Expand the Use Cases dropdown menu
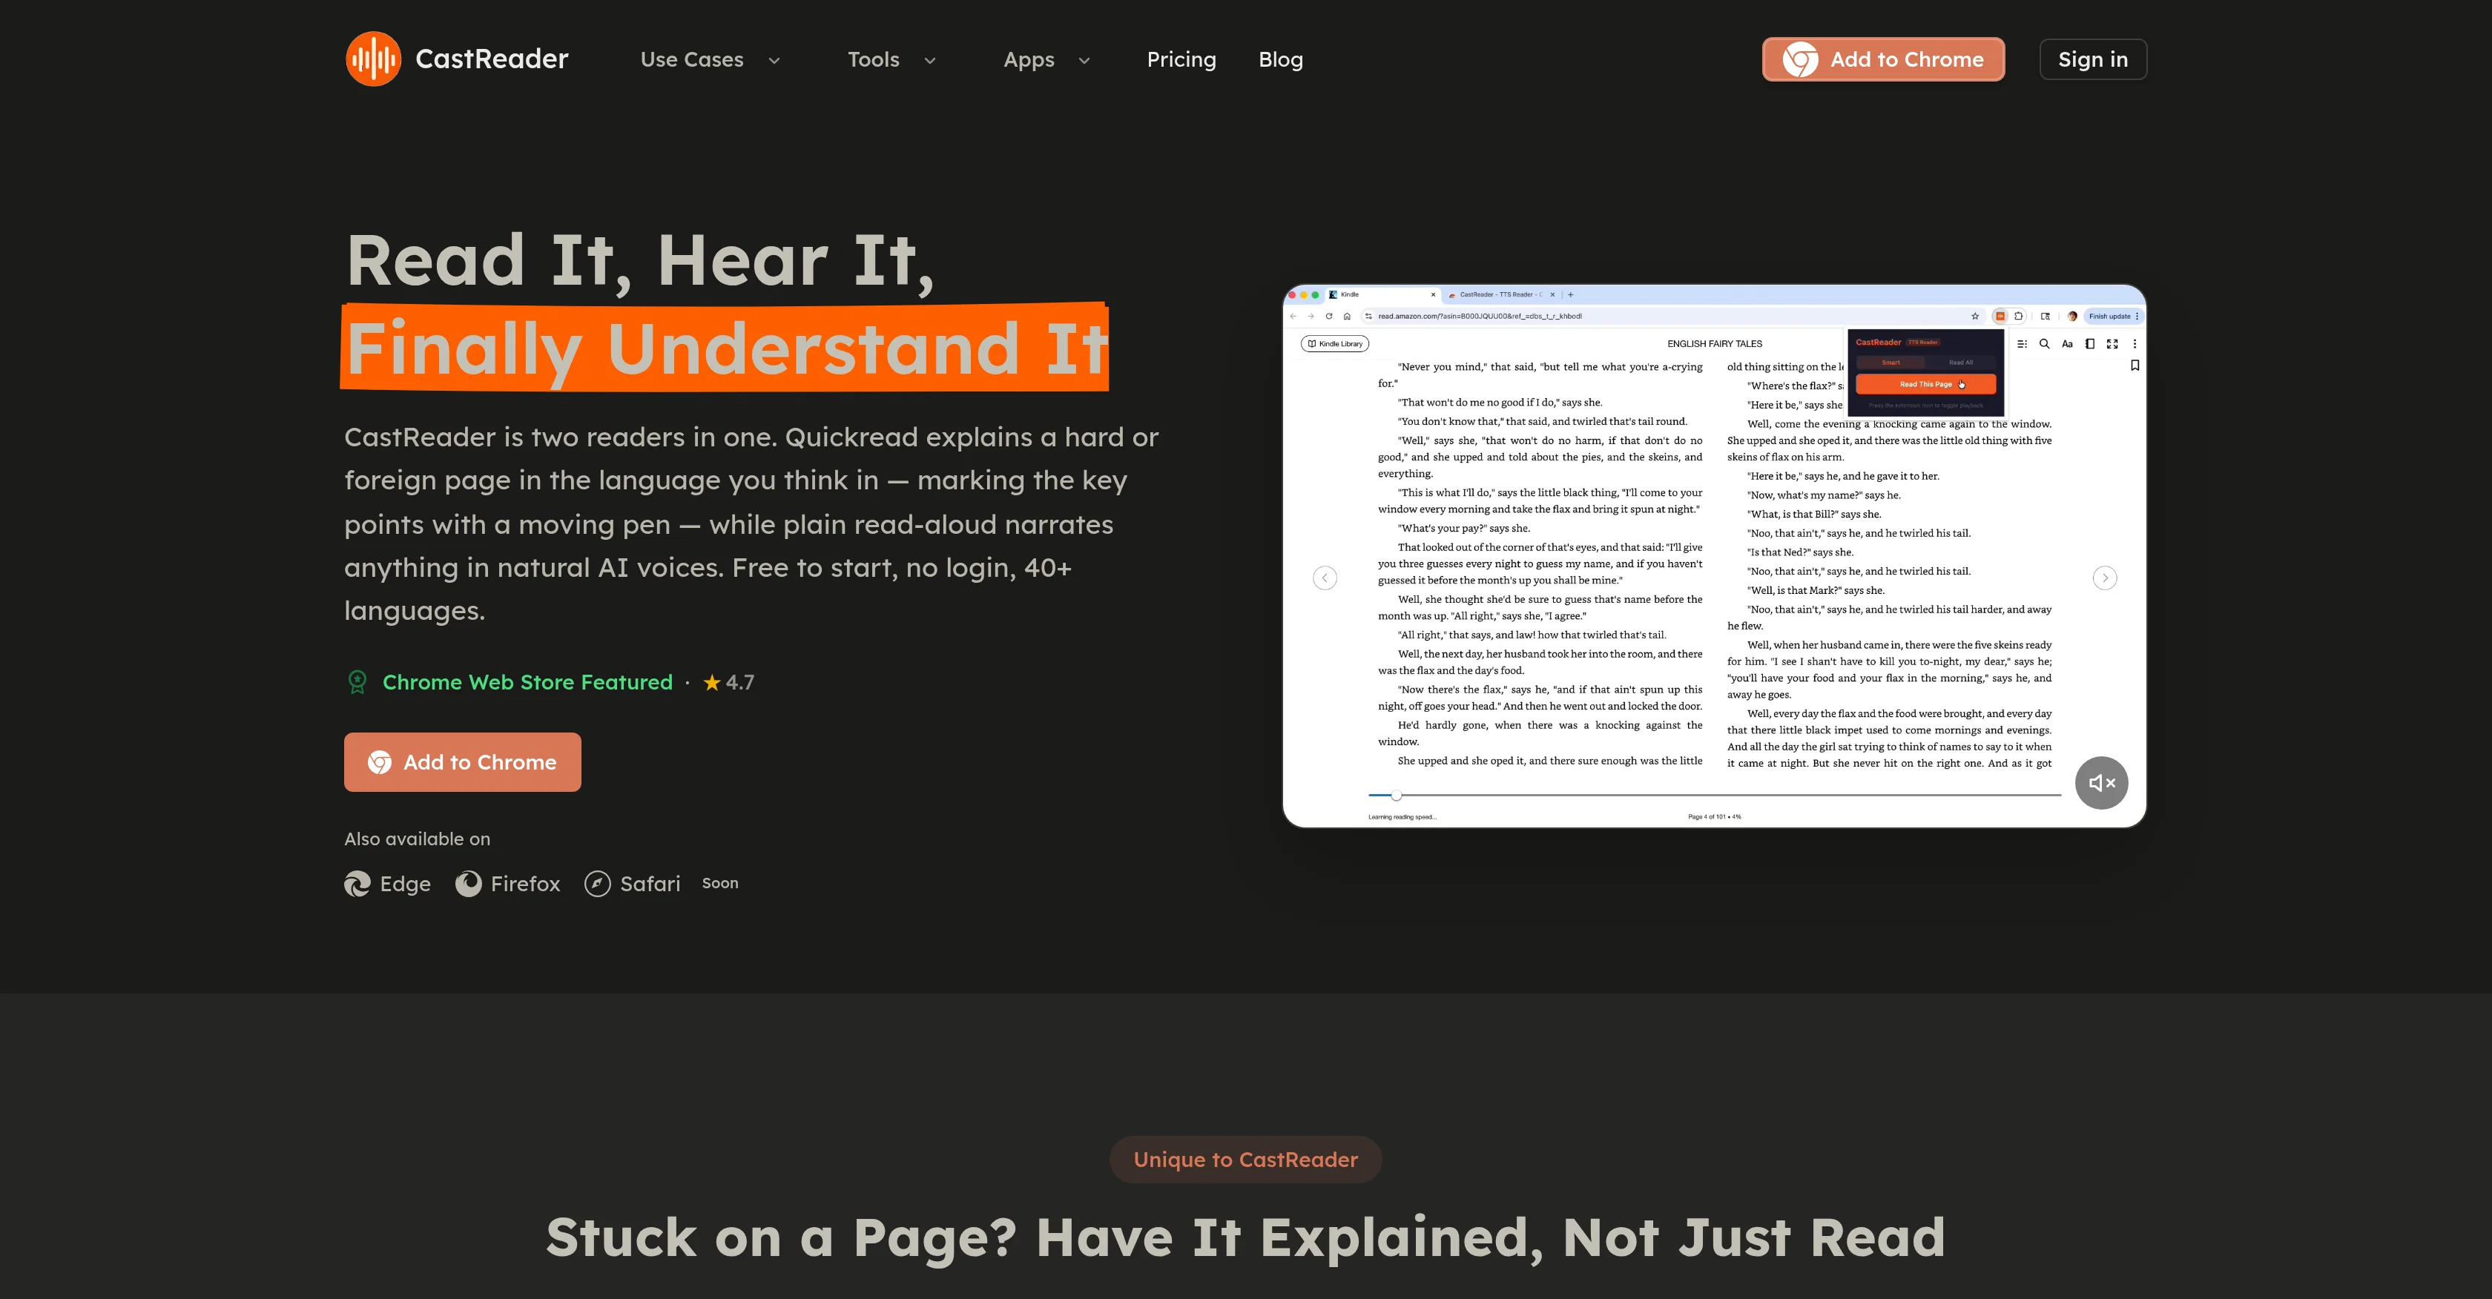 (x=710, y=60)
